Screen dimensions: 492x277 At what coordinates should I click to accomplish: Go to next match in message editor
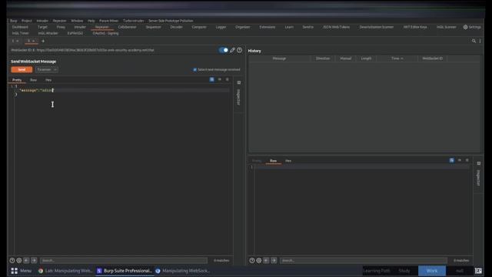[34, 260]
